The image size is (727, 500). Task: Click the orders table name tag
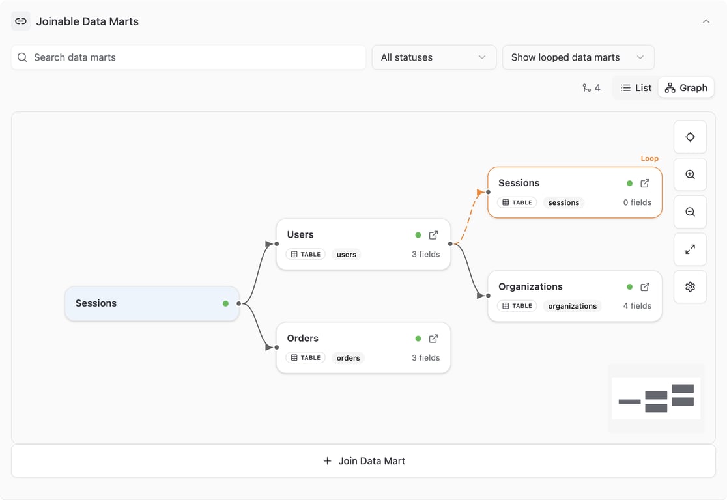click(349, 357)
